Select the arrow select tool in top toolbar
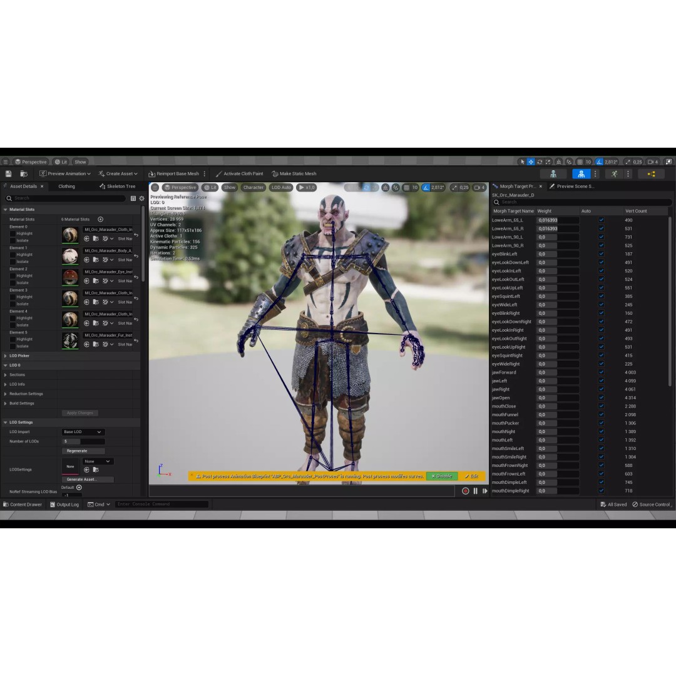This screenshot has height=676, width=676. tap(522, 161)
